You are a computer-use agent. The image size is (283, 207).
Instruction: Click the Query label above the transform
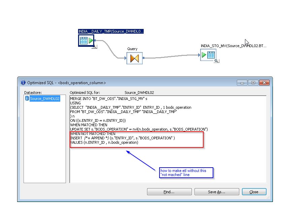(132, 48)
